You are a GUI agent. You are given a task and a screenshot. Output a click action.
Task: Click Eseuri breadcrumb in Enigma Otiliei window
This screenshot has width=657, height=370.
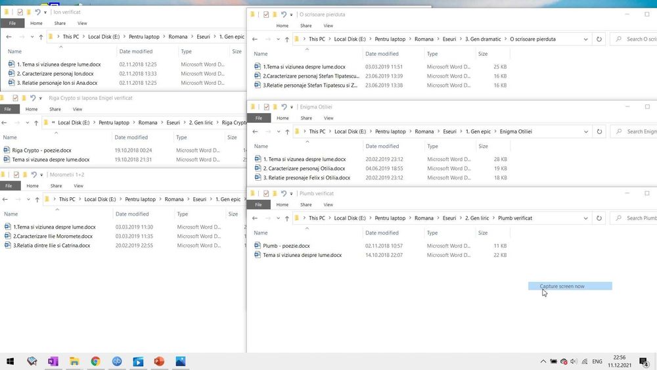point(449,131)
